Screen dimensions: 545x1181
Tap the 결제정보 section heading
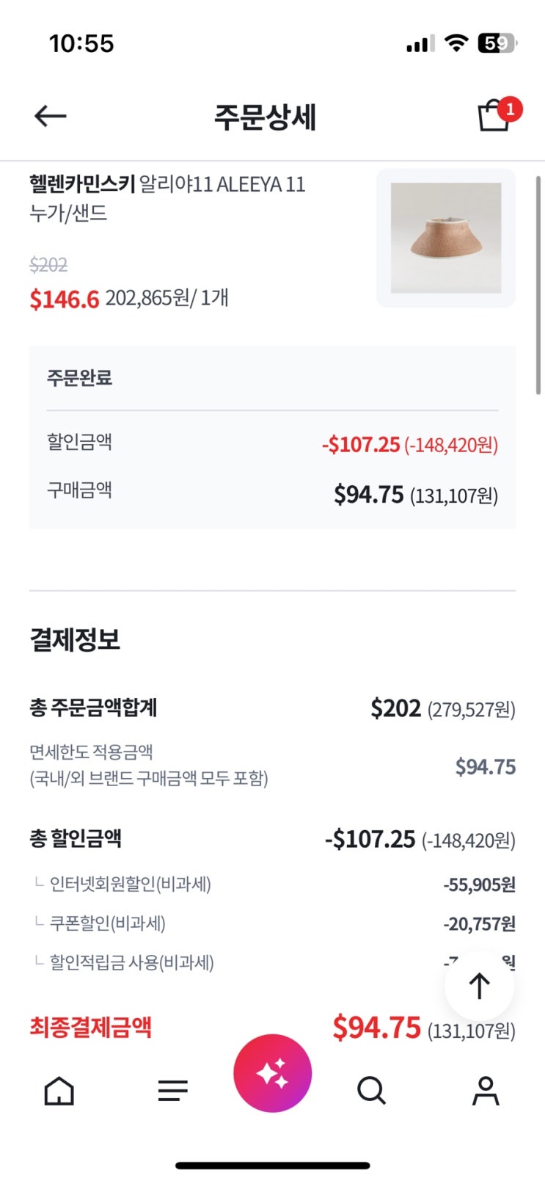(x=75, y=639)
